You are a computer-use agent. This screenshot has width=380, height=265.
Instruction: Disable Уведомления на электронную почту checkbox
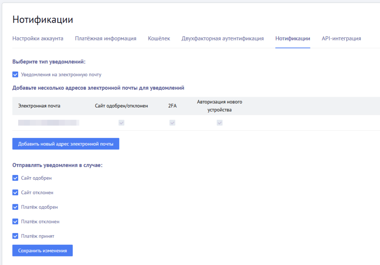click(15, 74)
